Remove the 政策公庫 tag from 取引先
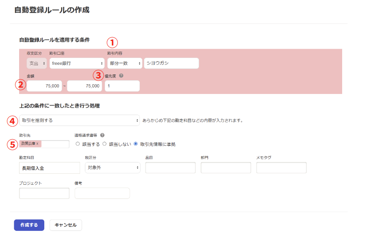 pyautogui.click(x=37, y=144)
